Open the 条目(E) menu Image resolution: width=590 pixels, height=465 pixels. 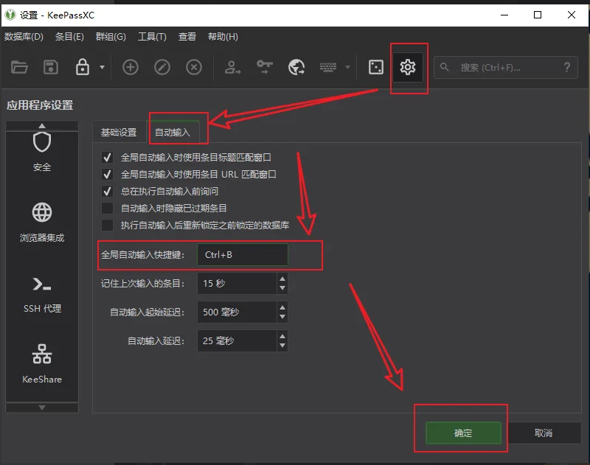click(x=69, y=37)
